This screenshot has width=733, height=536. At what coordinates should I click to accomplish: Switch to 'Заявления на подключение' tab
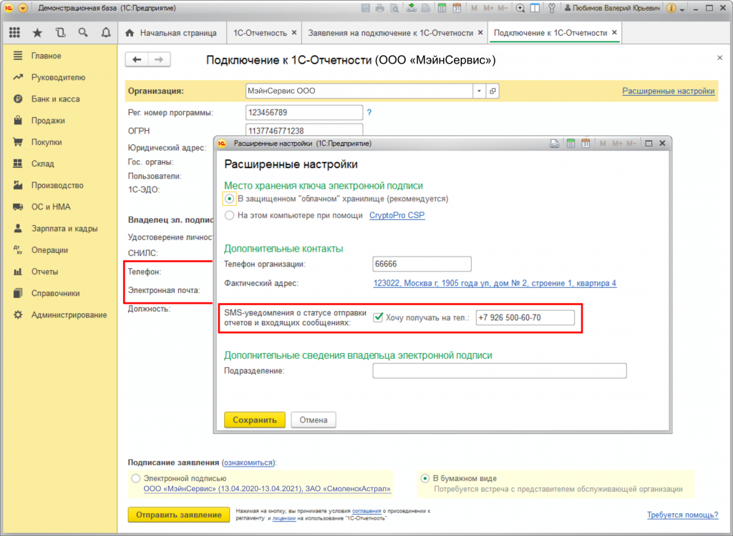[390, 33]
